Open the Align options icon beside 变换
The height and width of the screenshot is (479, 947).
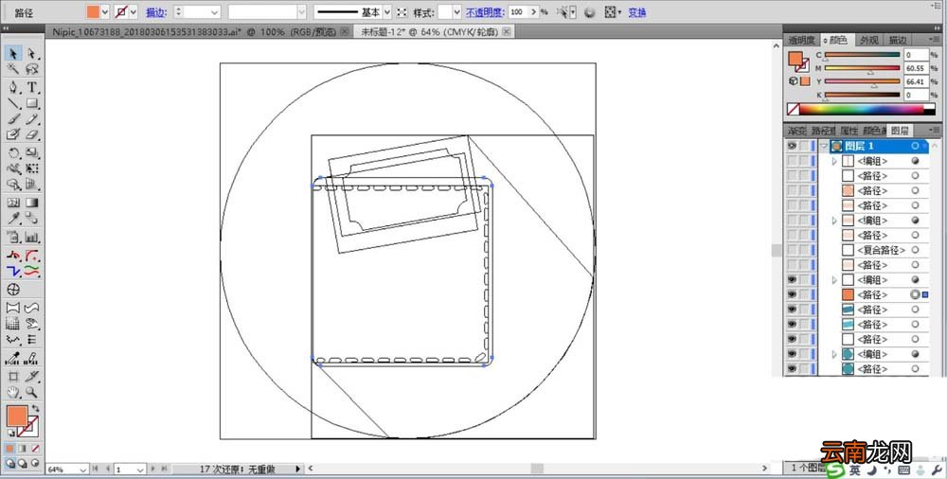click(x=611, y=12)
